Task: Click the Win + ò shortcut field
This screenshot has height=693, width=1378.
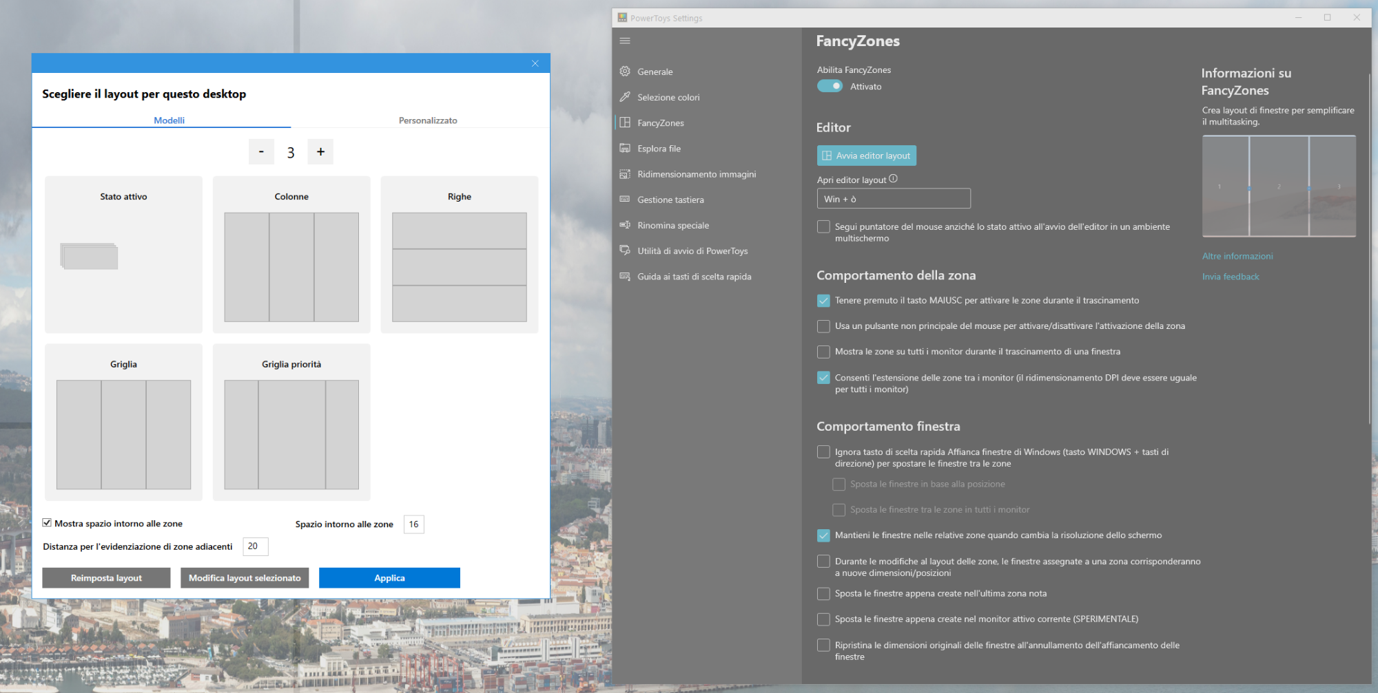Action: 894,199
